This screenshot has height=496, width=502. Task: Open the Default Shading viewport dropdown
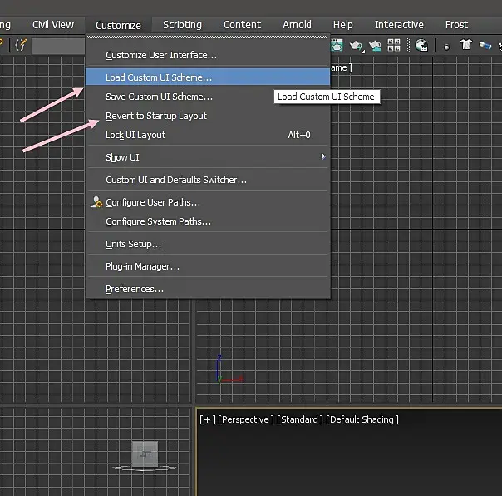pyautogui.click(x=362, y=419)
